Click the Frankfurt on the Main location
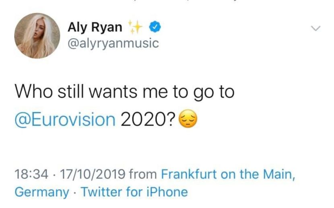334x208 pixels. pos(228,175)
